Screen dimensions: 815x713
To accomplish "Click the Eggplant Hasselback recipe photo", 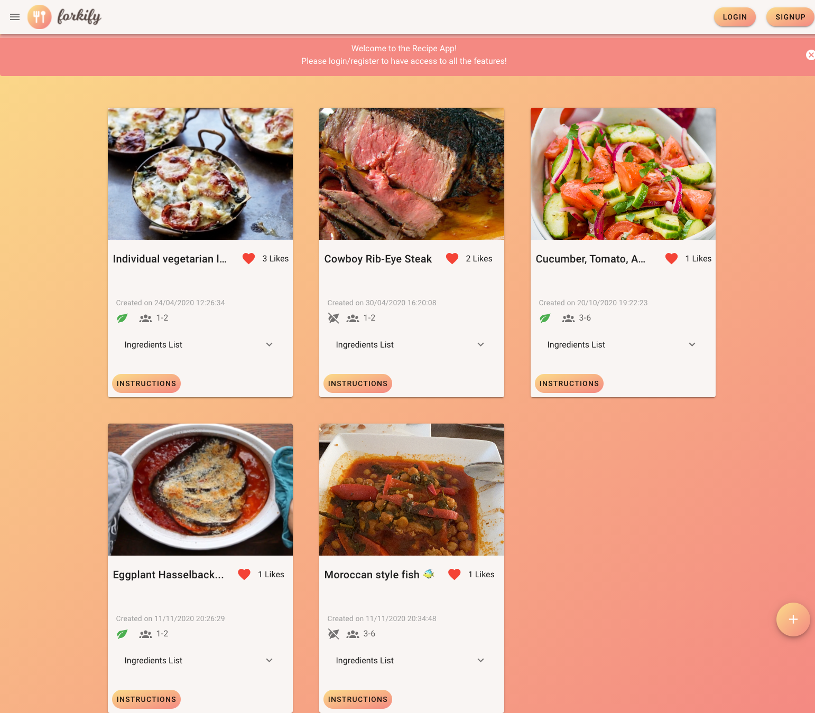I will coord(200,490).
